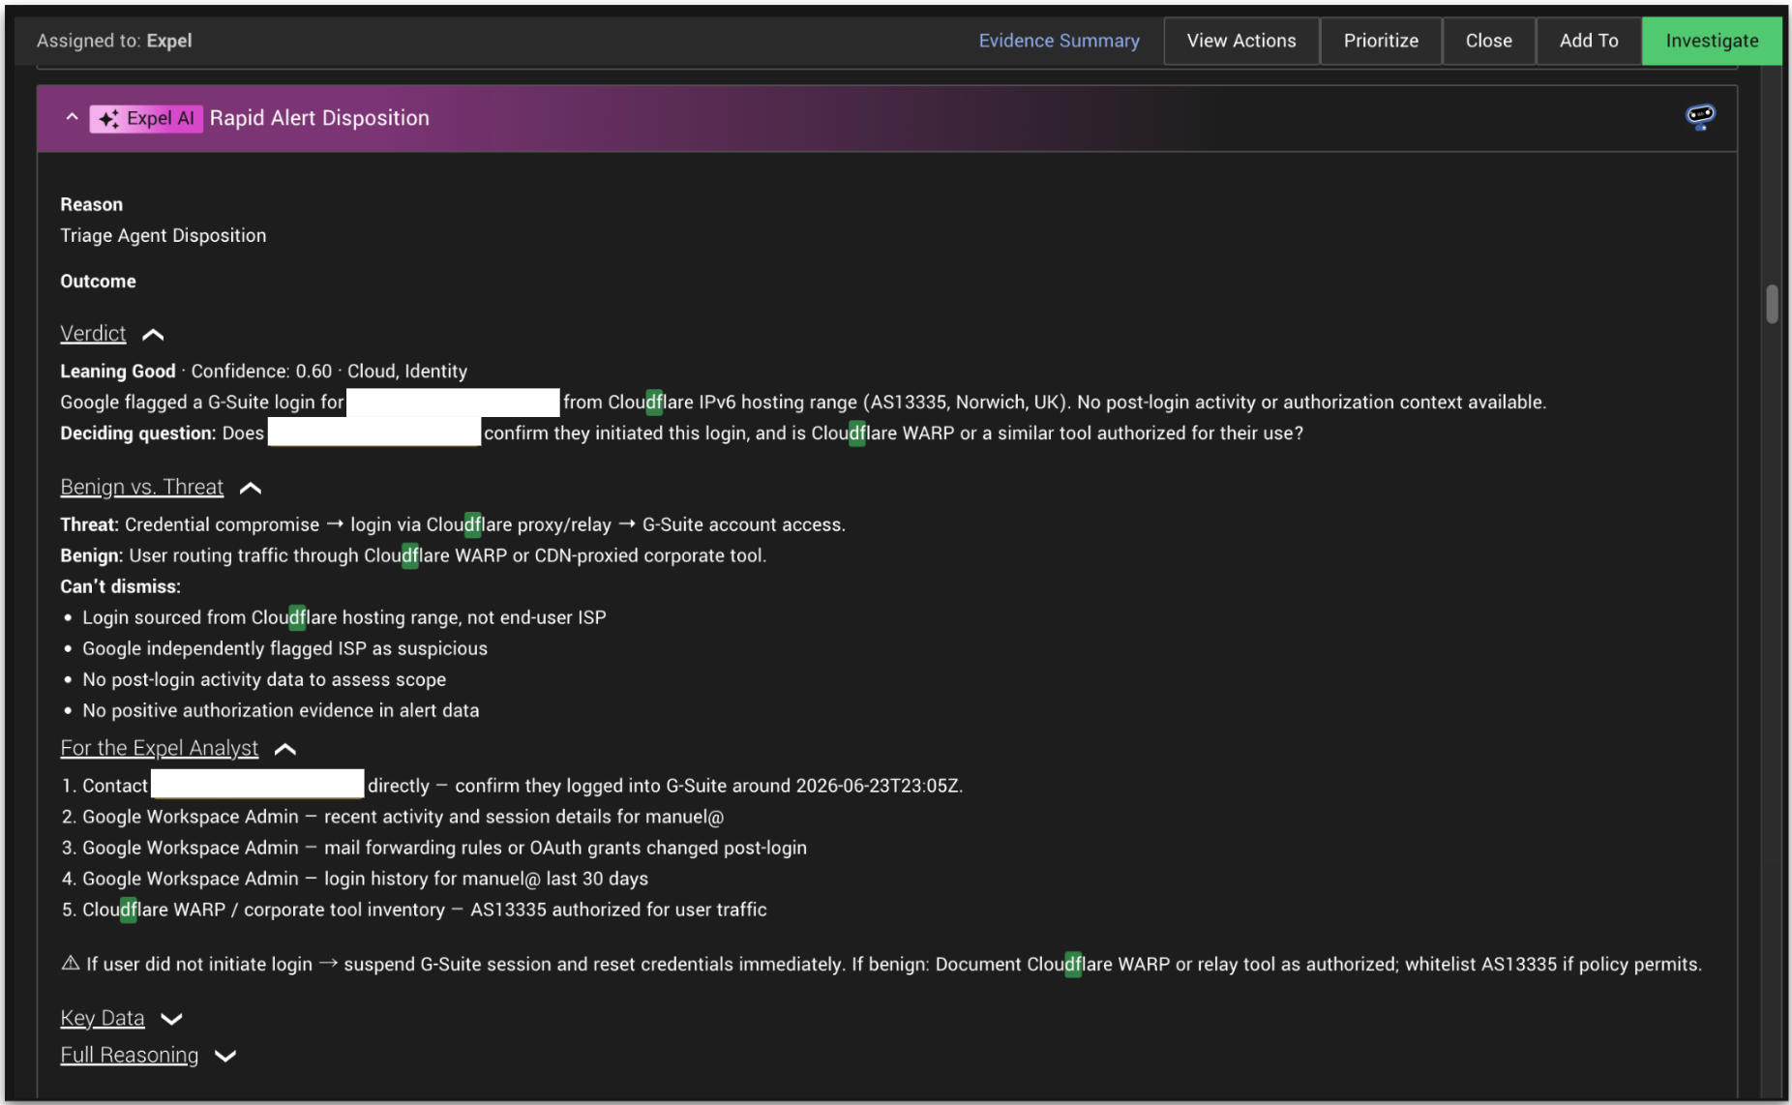The height and width of the screenshot is (1105, 1792).
Task: Click bullet 'No post-login activity data to assess scope'
Action: (264, 679)
